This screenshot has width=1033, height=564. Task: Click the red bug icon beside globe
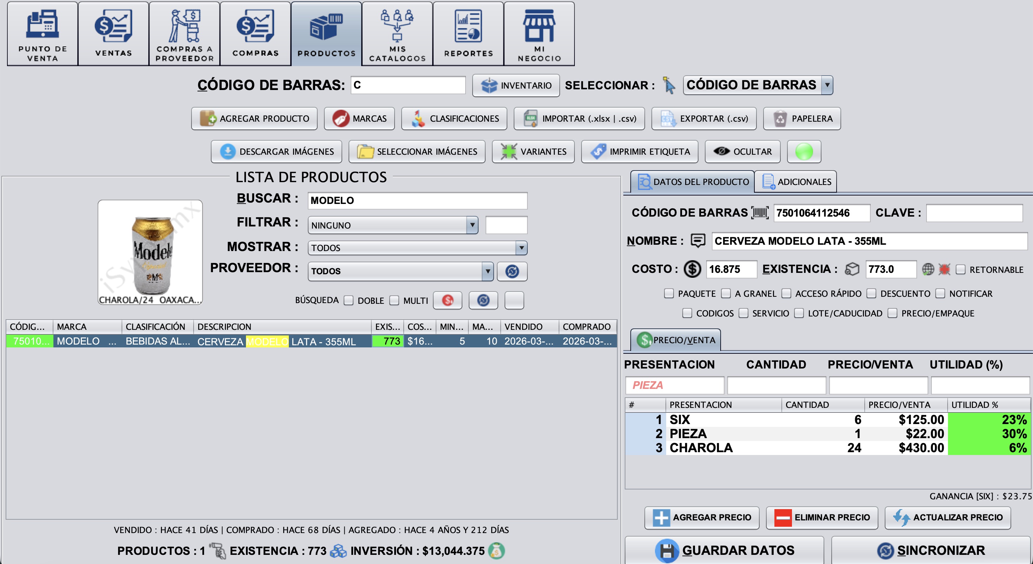click(x=944, y=269)
